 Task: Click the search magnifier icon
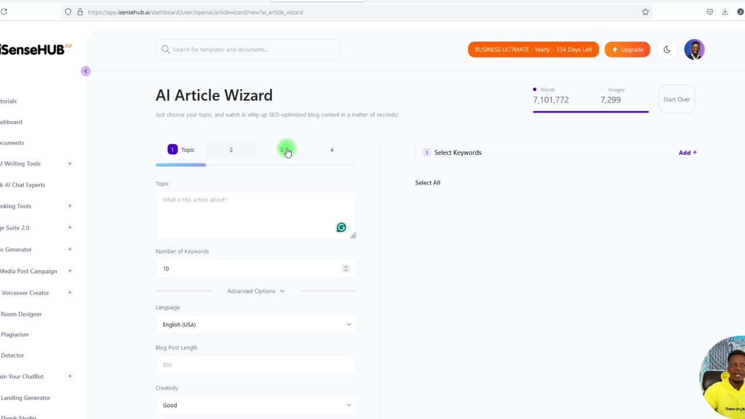coord(166,49)
